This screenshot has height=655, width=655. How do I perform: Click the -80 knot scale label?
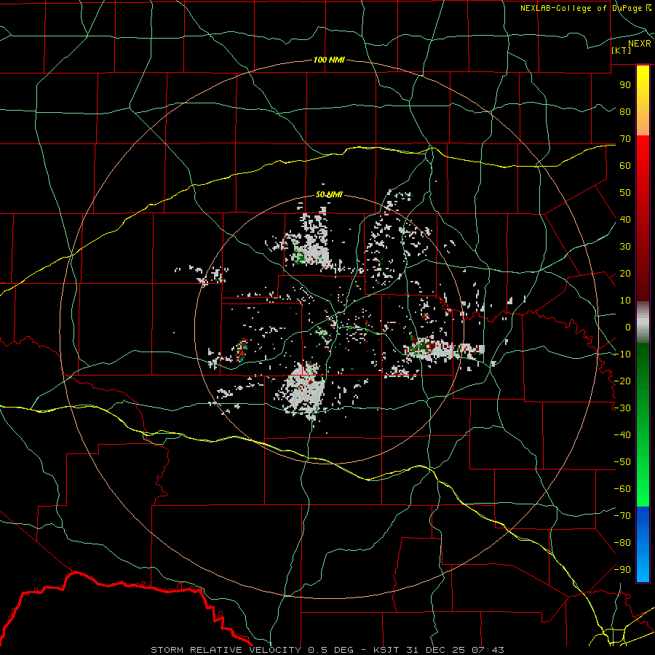tap(622, 543)
